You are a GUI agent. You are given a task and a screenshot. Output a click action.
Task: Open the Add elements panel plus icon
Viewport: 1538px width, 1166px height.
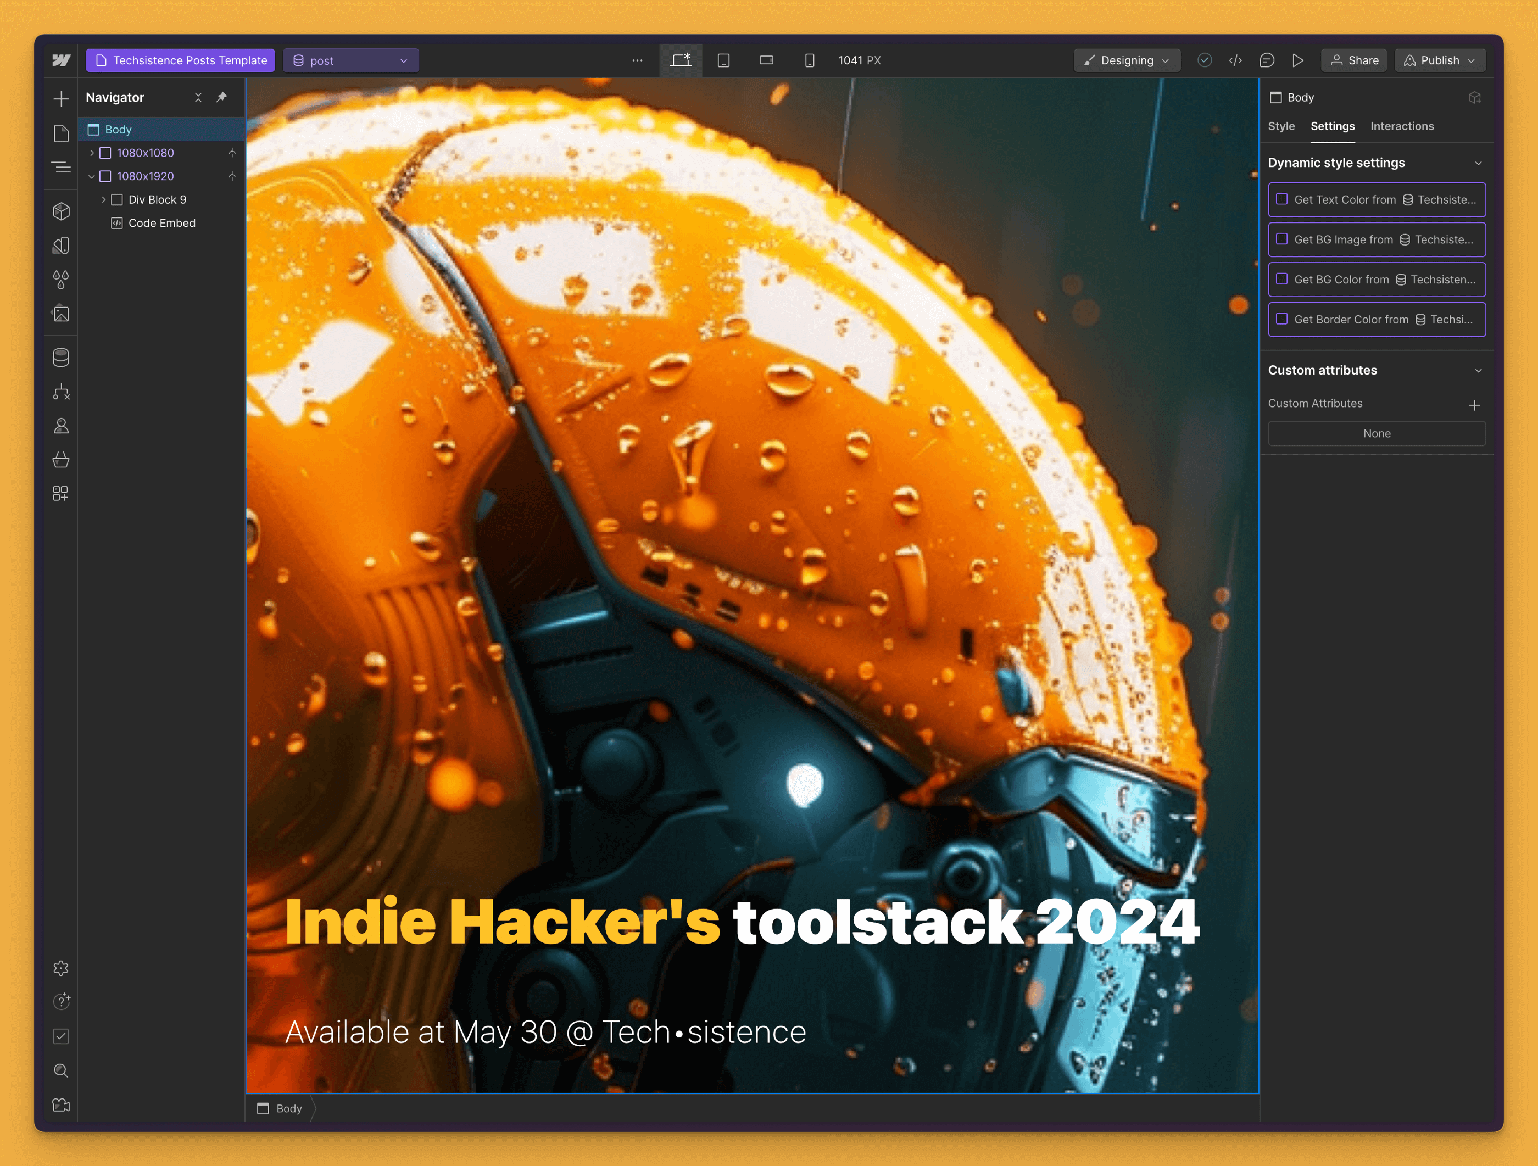61,99
